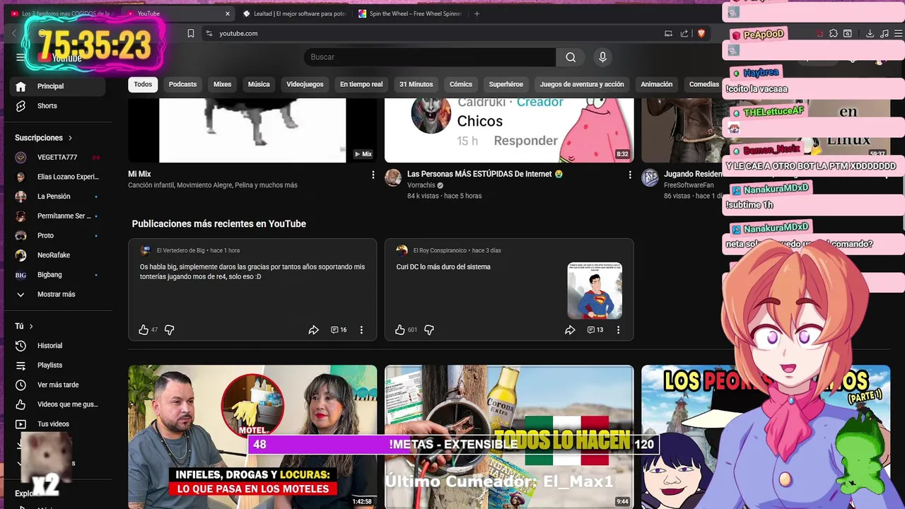Image resolution: width=905 pixels, height=509 pixels.
Task: Open Las Personas MÁS ESTÚPIDAS thumbnail
Action: coord(509,131)
